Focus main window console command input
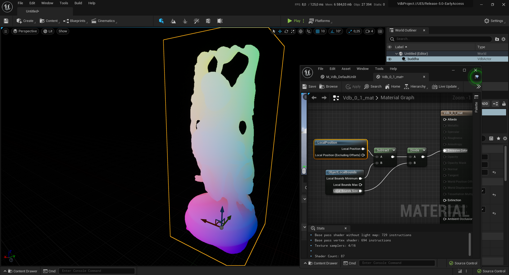This screenshot has height=275, width=509. [x=97, y=271]
